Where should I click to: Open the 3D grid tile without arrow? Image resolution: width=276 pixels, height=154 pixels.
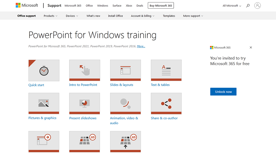[x=84, y=141]
